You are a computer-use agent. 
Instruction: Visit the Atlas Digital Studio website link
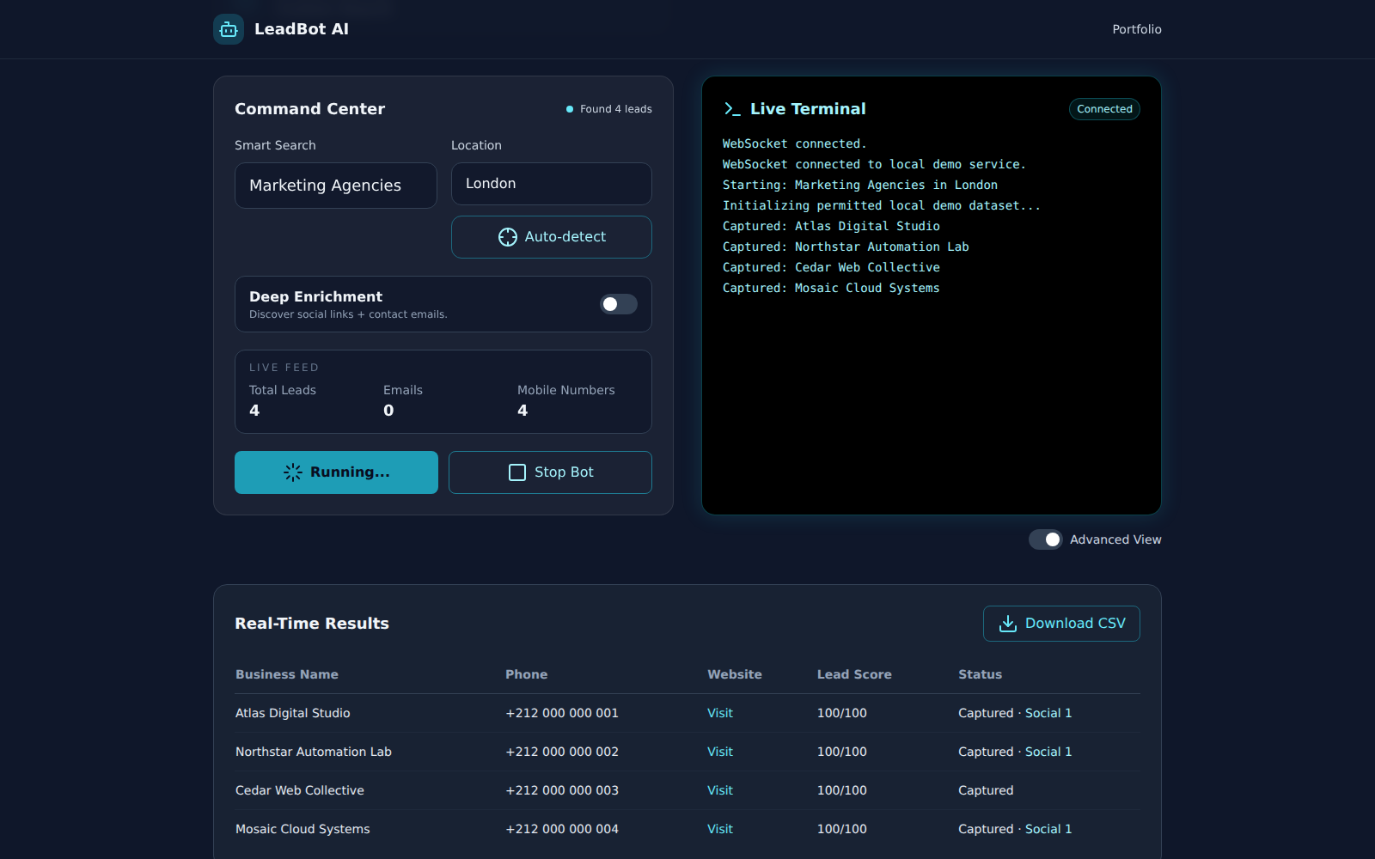(720, 713)
